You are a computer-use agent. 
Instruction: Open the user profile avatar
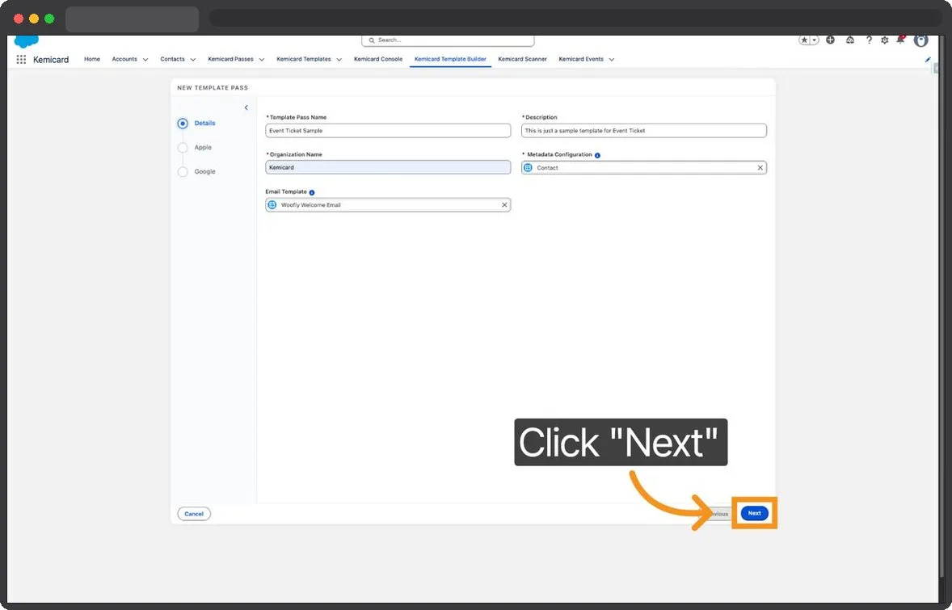(921, 40)
